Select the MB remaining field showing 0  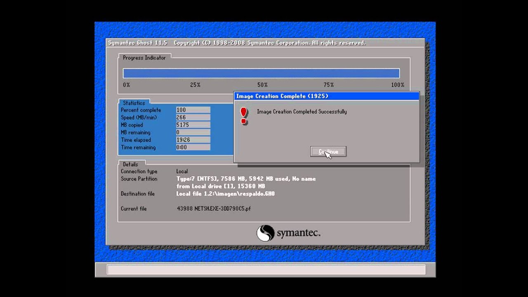tap(193, 132)
